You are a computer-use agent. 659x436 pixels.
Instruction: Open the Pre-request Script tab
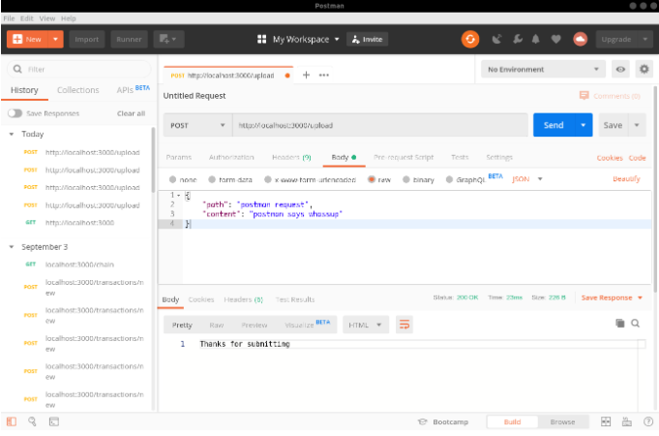404,157
